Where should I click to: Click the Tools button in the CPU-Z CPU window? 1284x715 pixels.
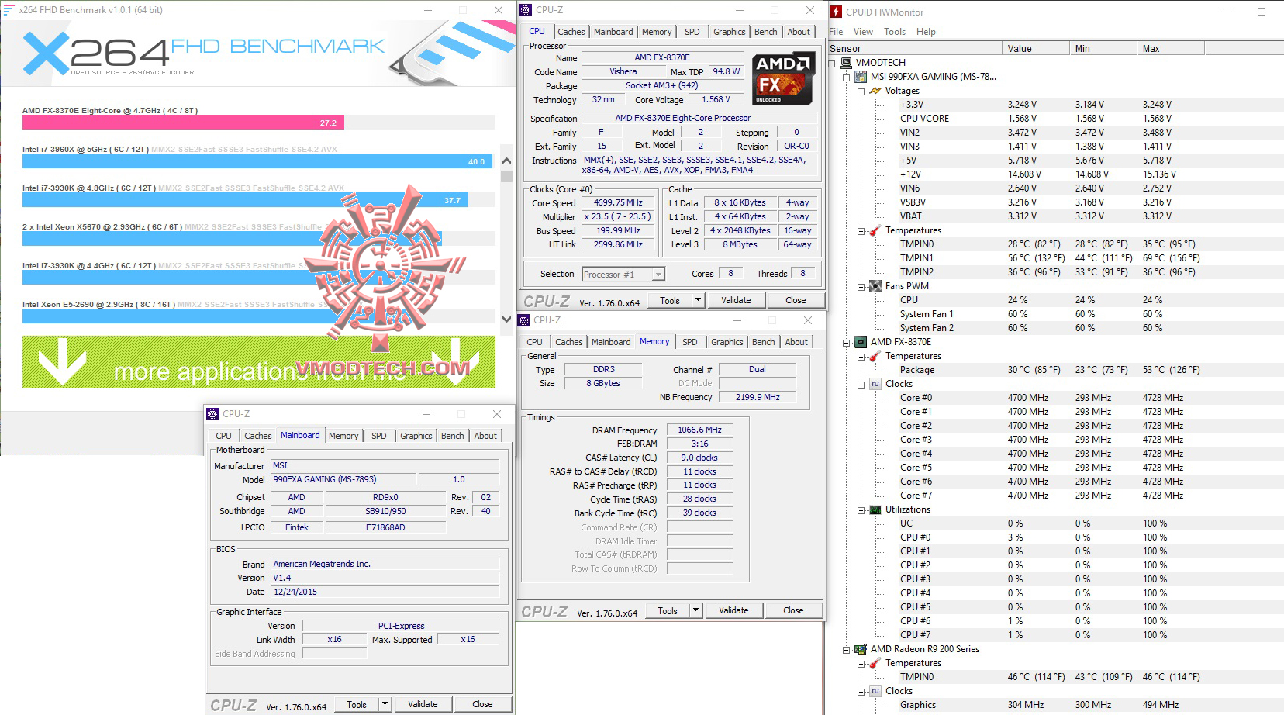click(670, 300)
